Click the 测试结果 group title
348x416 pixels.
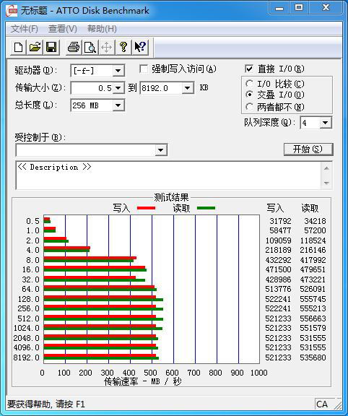[171, 197]
